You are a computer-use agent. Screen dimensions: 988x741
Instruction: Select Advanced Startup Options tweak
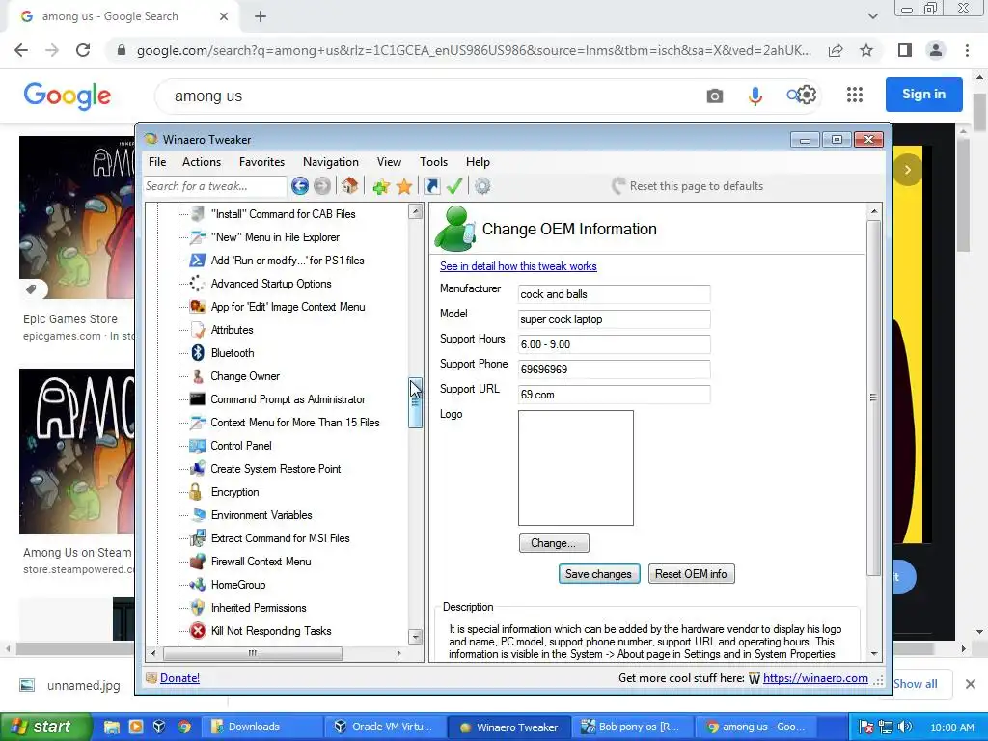[x=271, y=284]
